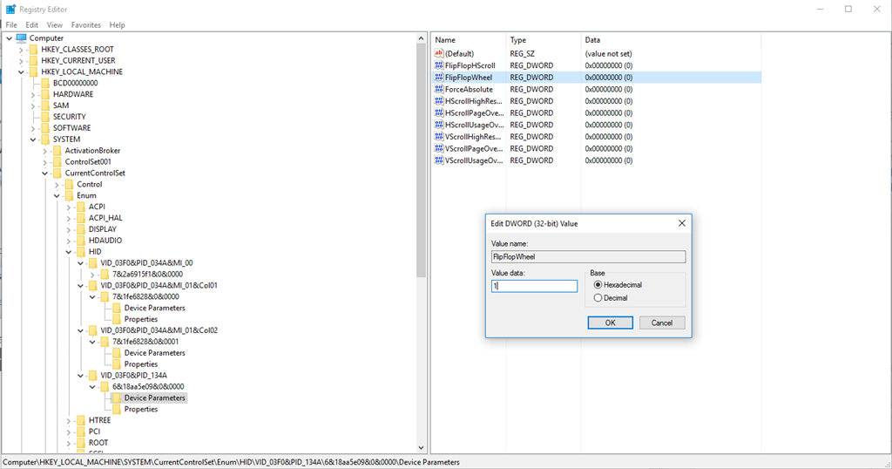Image resolution: width=892 pixels, height=469 pixels.
Task: Click the Value name field
Action: click(x=588, y=256)
